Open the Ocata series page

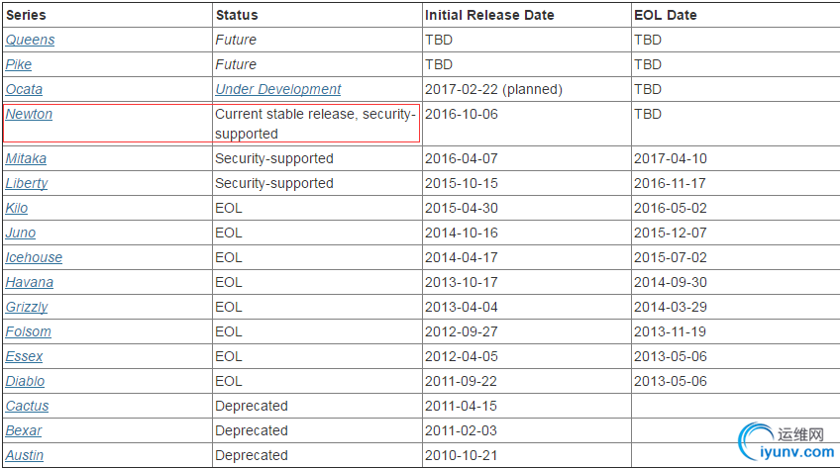point(24,89)
